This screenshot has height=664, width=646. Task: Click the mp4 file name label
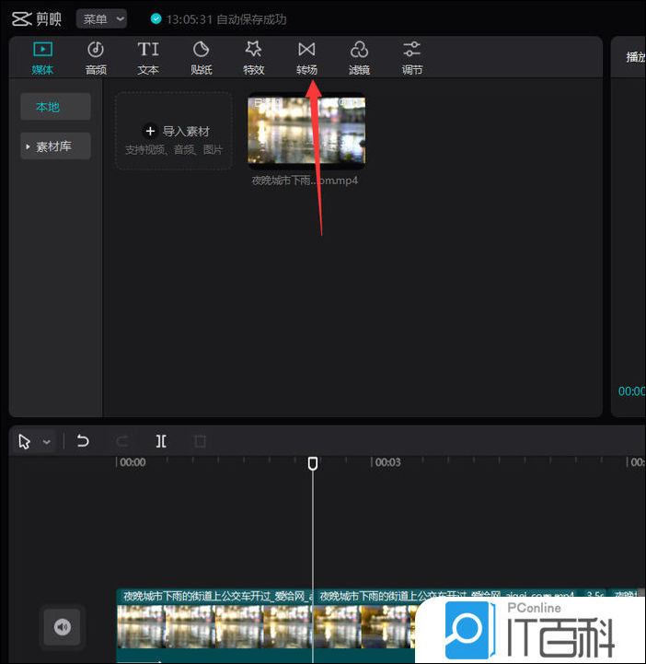point(305,181)
